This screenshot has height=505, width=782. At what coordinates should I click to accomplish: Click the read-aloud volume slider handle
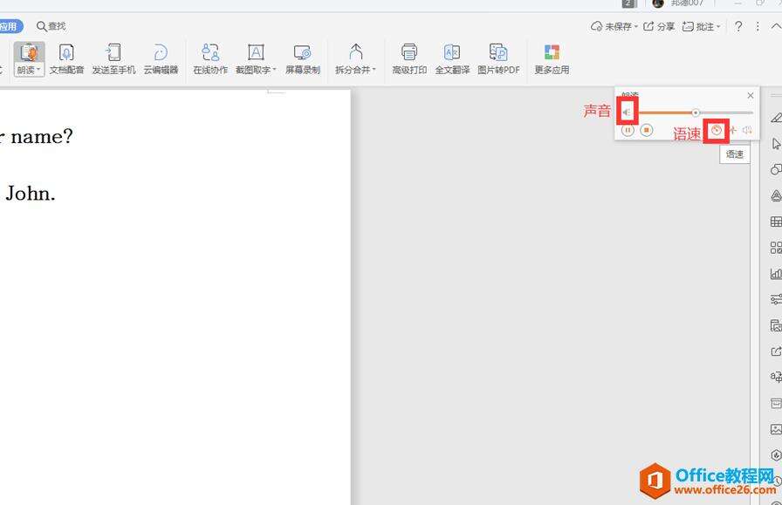[x=696, y=113]
